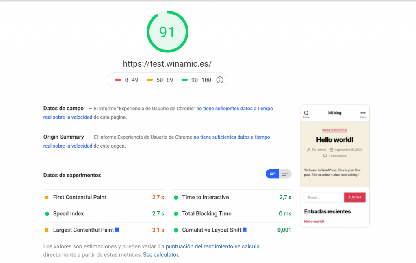The height and width of the screenshot is (263, 416).
Task: Click the search icon in the mobile preview
Action: click(306, 113)
